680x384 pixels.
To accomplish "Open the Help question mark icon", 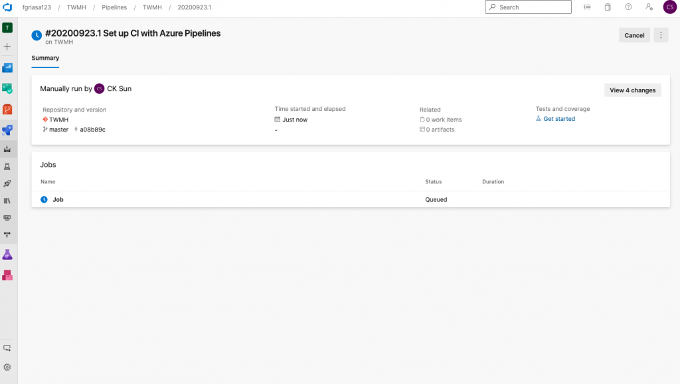I will (628, 7).
